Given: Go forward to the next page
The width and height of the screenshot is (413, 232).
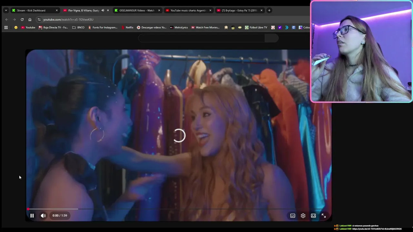Looking at the screenshot, I should (x=14, y=19).
